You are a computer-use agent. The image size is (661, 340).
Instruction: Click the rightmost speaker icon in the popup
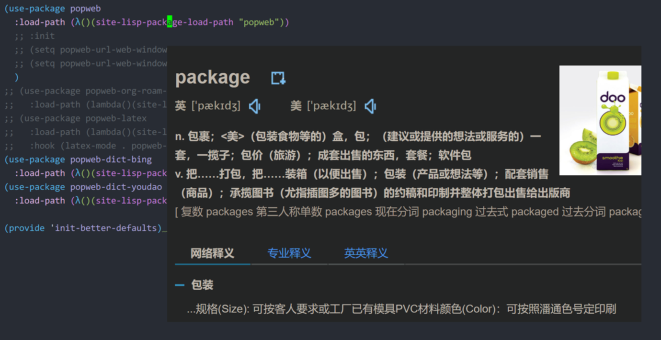370,106
